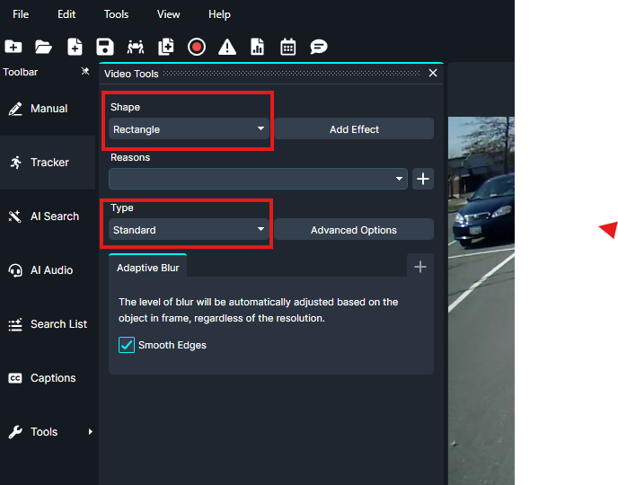The image size is (618, 485).
Task: Select the Adaptive Blur tab
Action: point(148,268)
